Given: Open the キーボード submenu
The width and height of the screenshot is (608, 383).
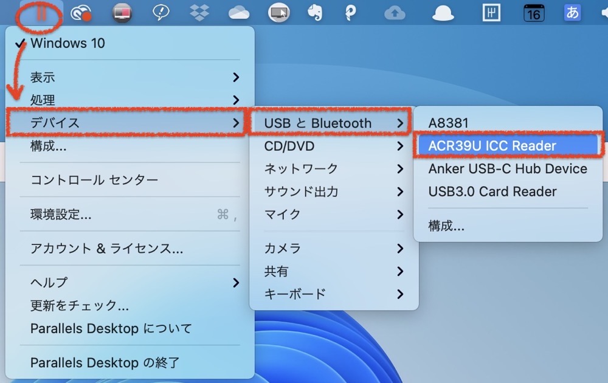Looking at the screenshot, I should pyautogui.click(x=334, y=294).
